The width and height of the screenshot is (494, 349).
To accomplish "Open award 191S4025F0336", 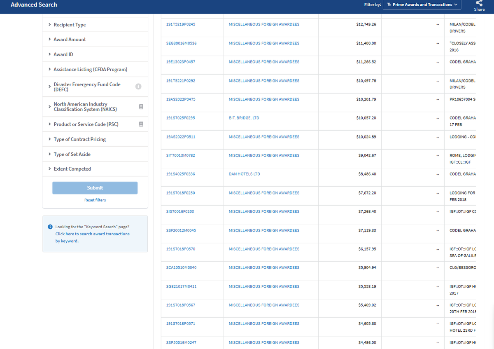I will coord(180,174).
